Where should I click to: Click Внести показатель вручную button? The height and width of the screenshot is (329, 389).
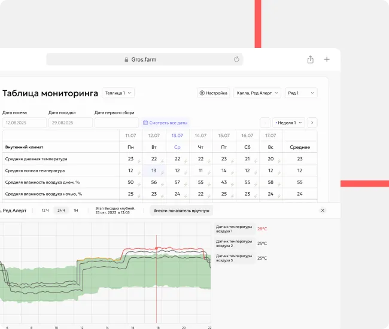(x=181, y=211)
